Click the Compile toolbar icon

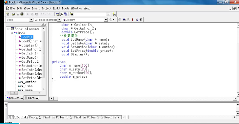[x=120, y=20]
